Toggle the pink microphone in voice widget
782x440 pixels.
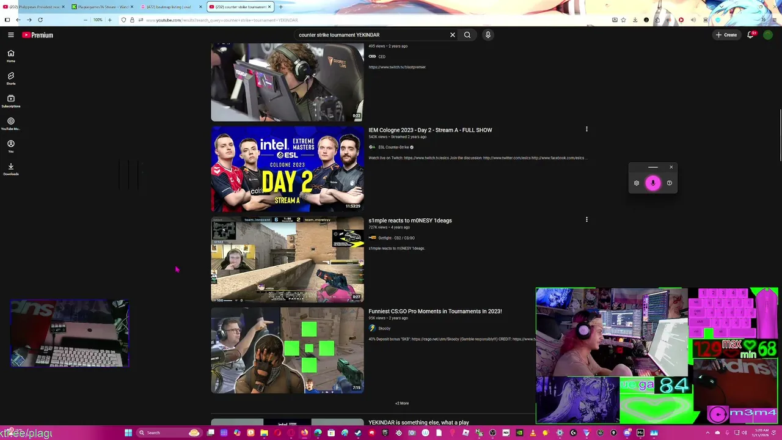(x=652, y=183)
